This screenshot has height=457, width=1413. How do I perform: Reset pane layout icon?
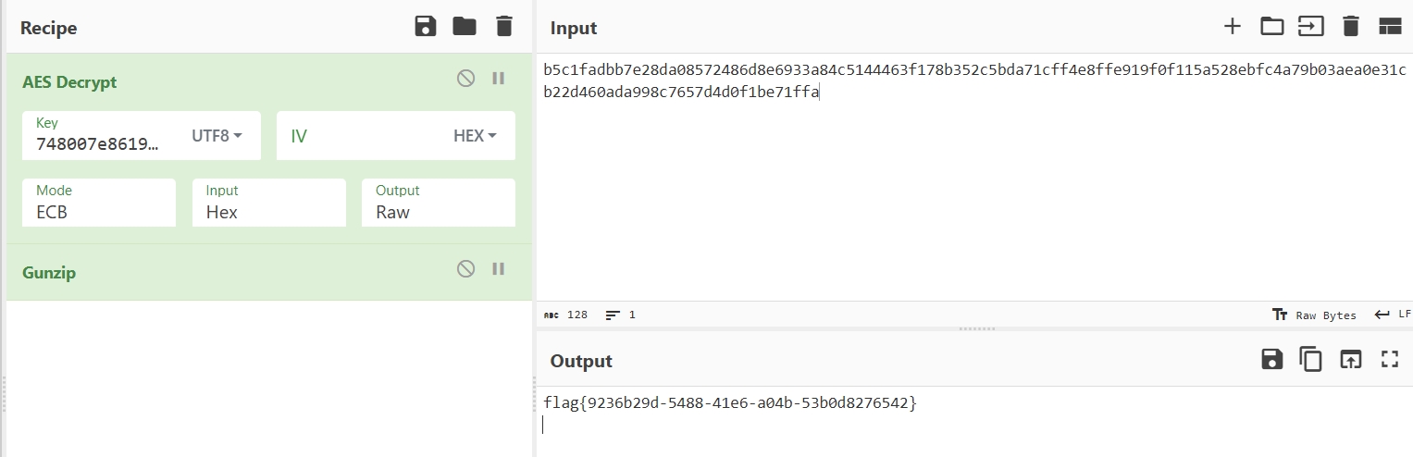tap(1390, 26)
